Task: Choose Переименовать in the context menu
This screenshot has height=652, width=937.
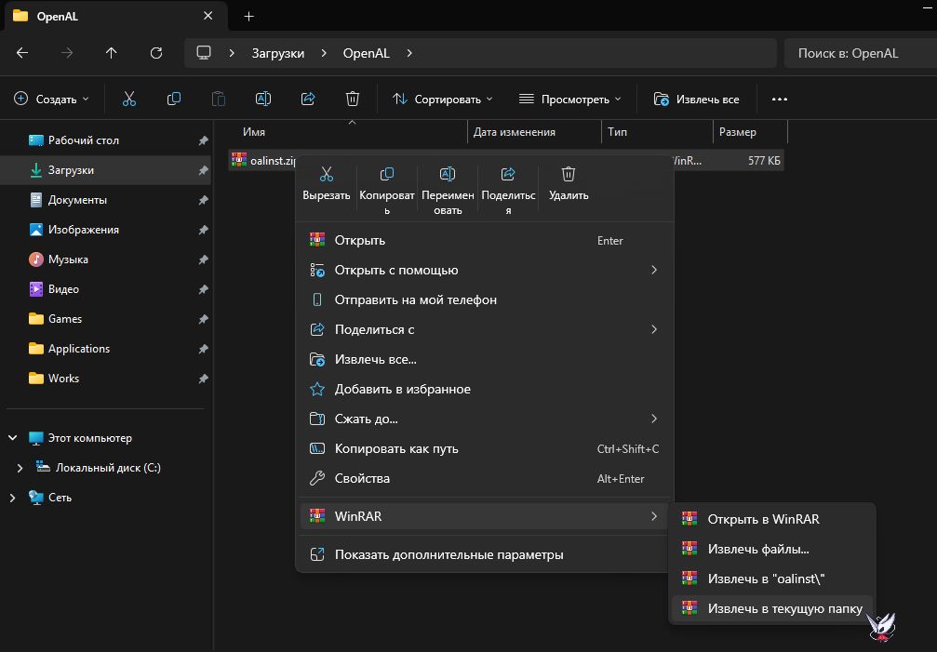Action: click(x=448, y=191)
